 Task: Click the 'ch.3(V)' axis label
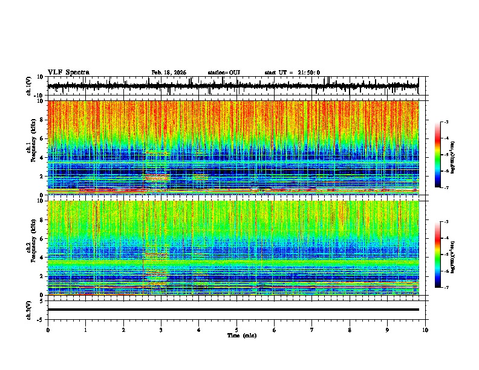click(x=29, y=310)
